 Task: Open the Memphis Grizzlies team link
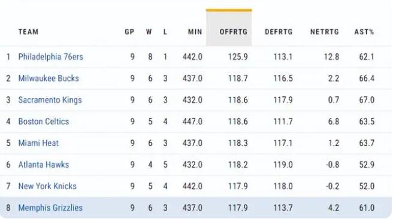coord(50,208)
